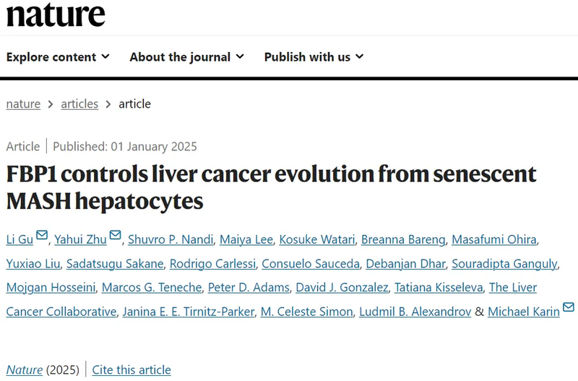Open the About the journal dropdown

(x=186, y=56)
